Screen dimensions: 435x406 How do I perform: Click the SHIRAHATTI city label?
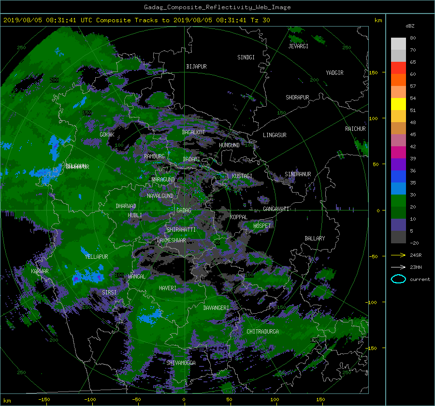point(181,230)
